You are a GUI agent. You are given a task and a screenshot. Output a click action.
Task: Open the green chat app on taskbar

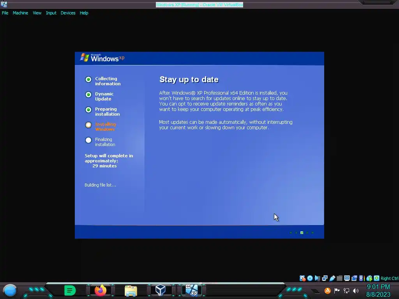pos(70,290)
